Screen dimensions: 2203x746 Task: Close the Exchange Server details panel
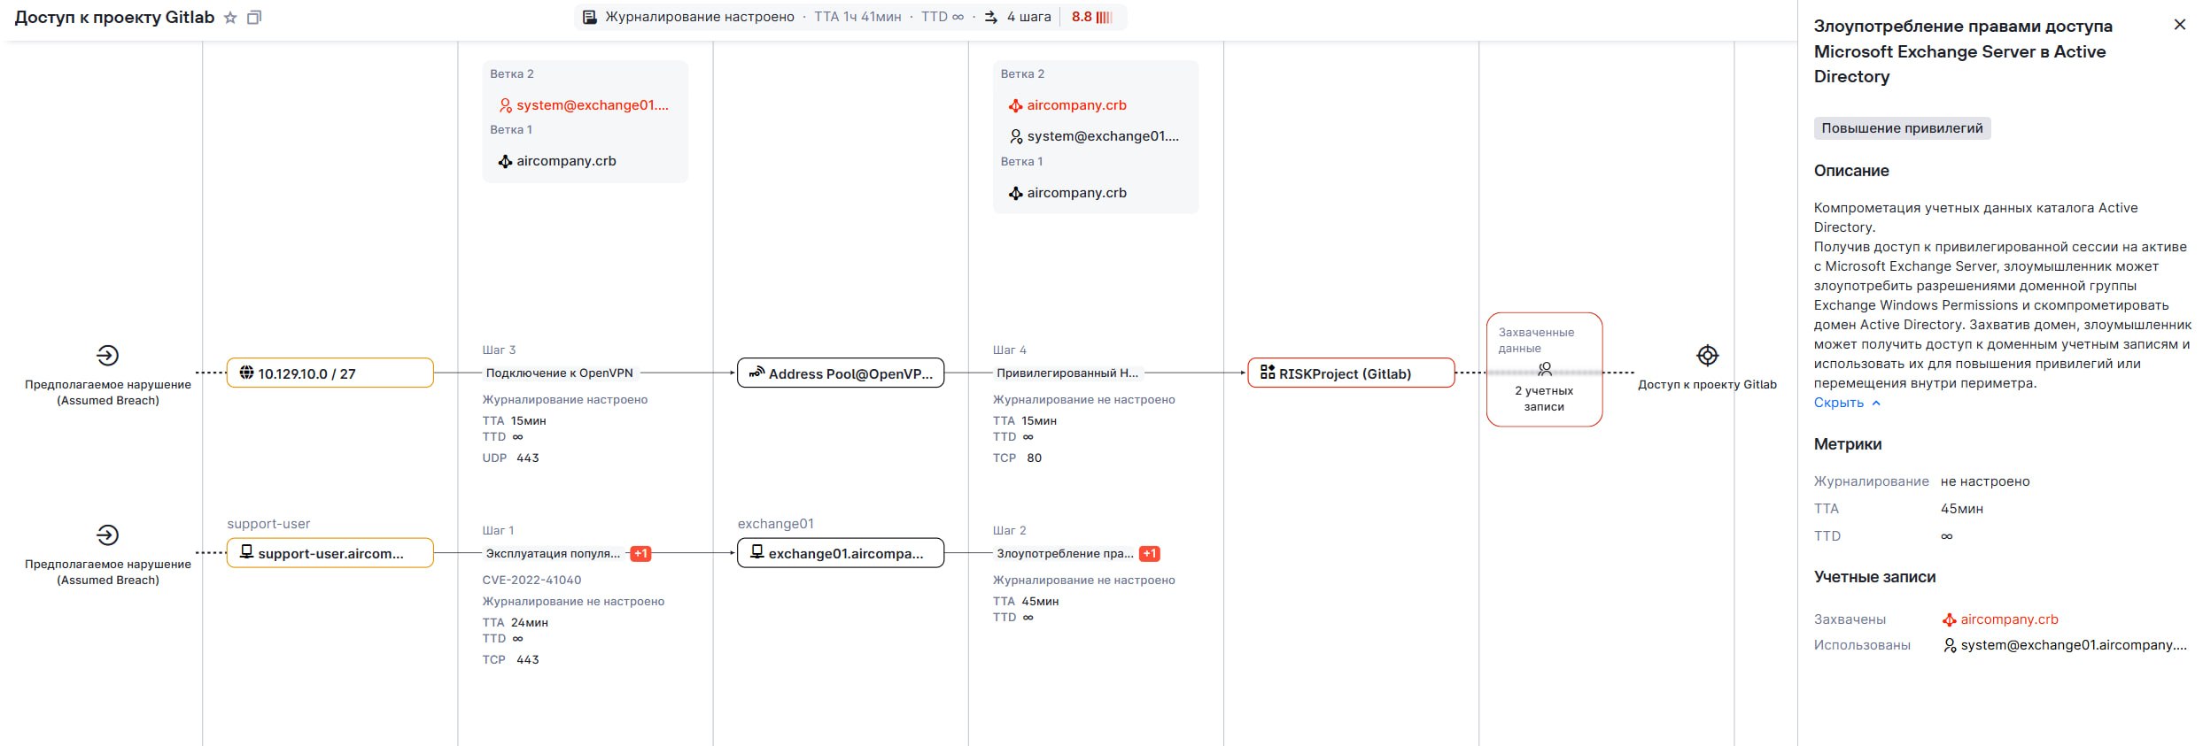point(2180,25)
